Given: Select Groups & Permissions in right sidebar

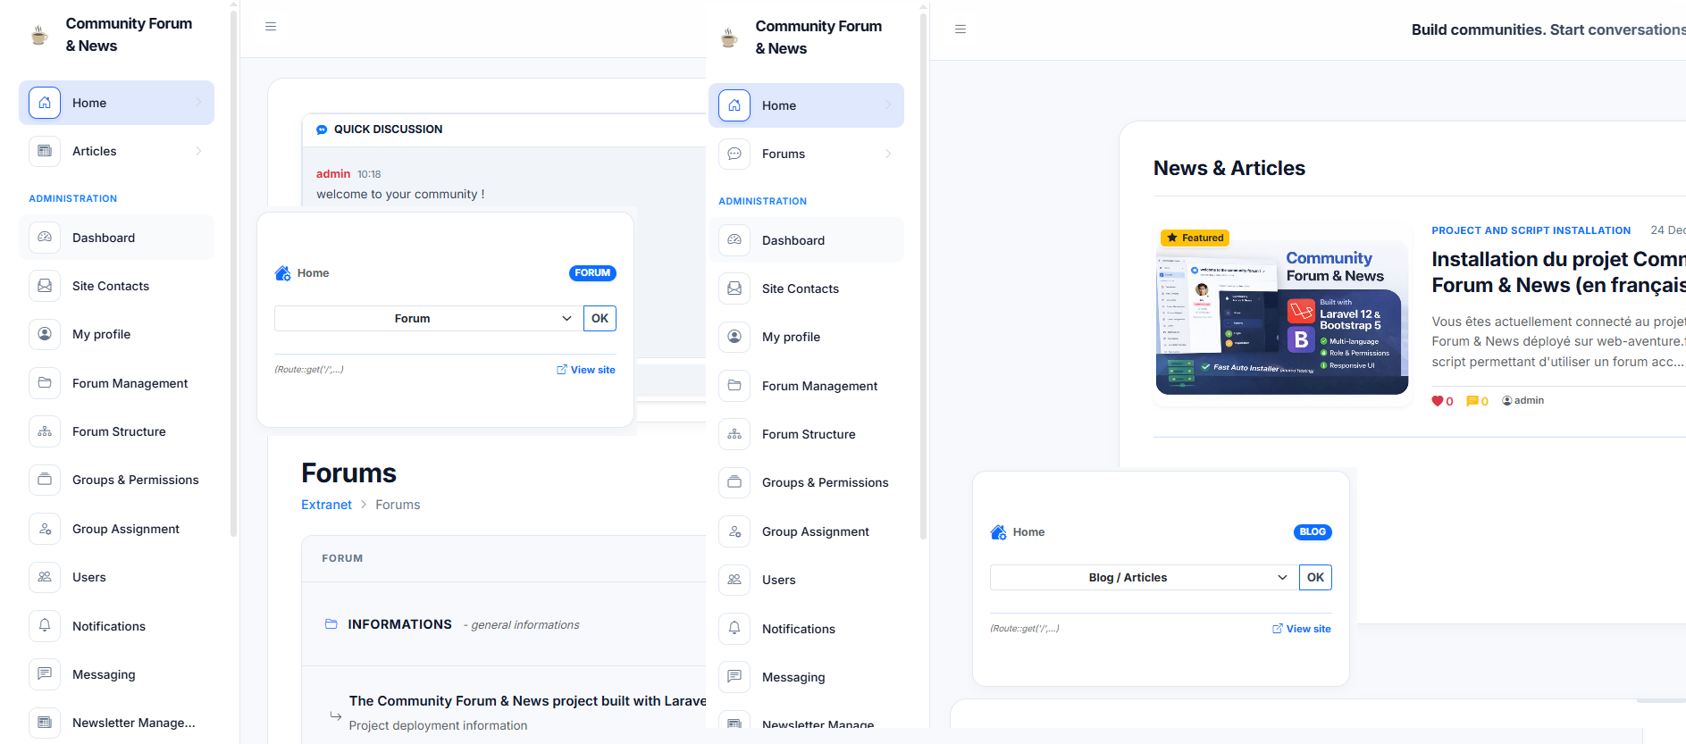Looking at the screenshot, I should tap(806, 482).
